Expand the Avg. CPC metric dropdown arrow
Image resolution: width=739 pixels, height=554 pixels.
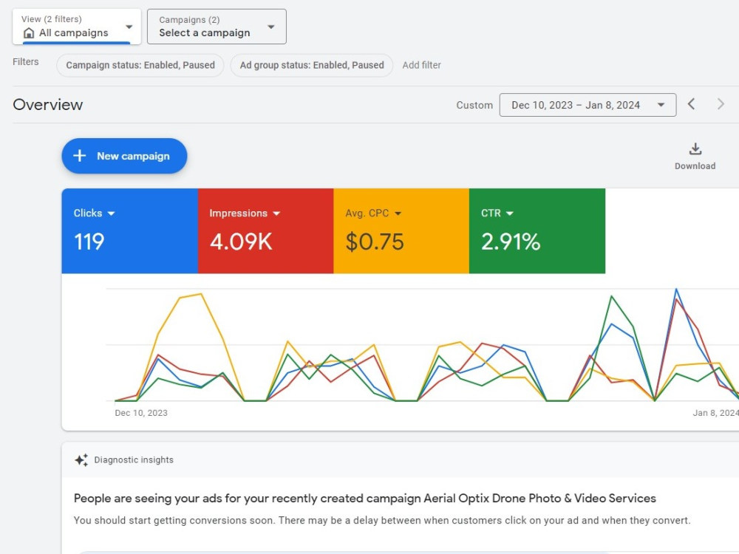click(x=398, y=213)
